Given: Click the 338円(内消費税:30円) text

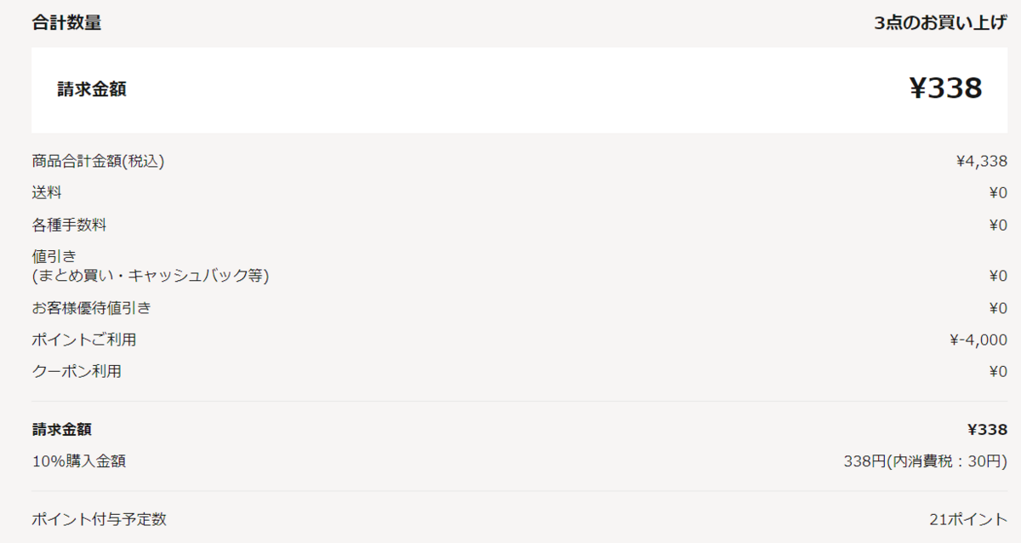Looking at the screenshot, I should [x=926, y=461].
